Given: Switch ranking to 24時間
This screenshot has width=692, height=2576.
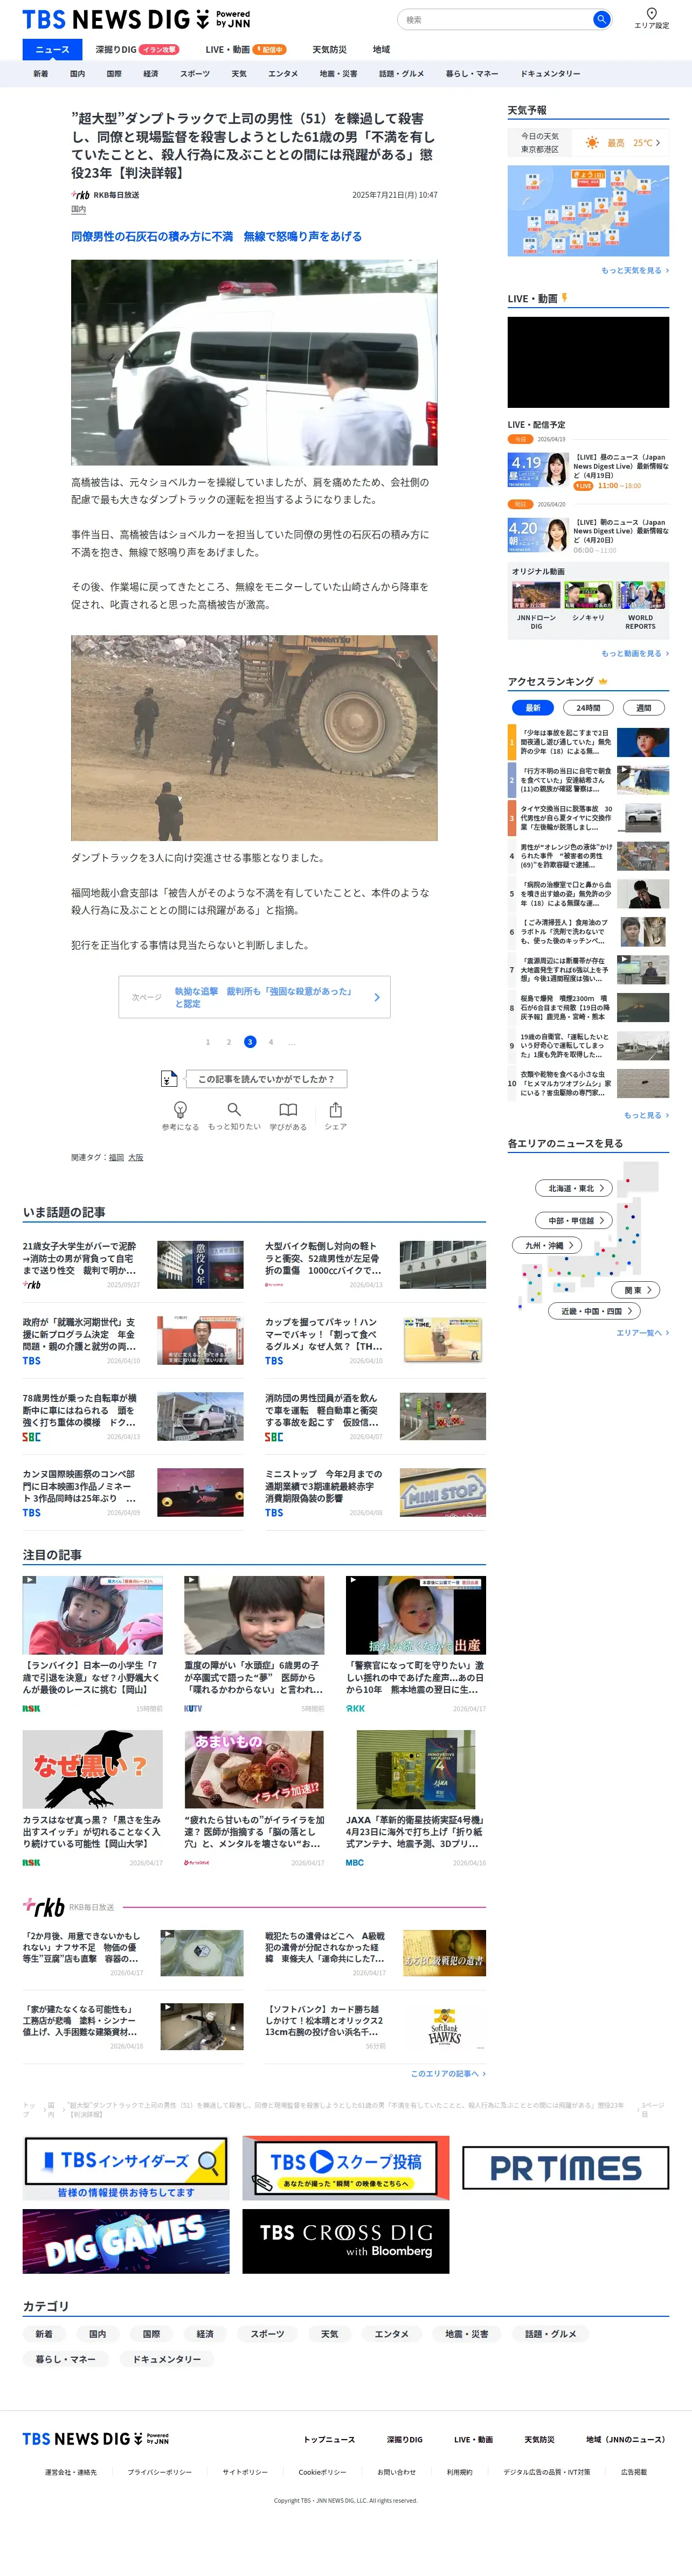Looking at the screenshot, I should click(588, 708).
